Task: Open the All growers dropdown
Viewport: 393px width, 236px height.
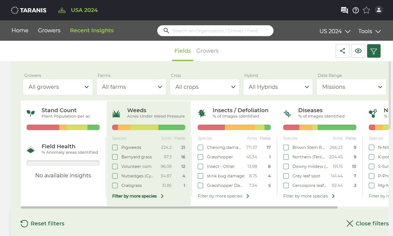Action: (x=58, y=87)
